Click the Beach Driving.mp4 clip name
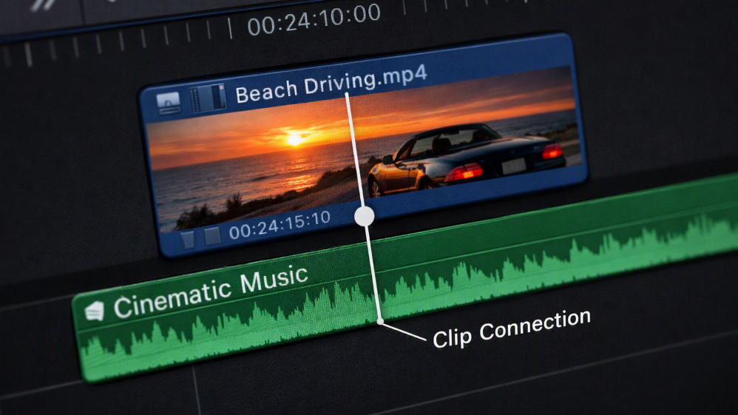738x415 pixels. click(331, 84)
